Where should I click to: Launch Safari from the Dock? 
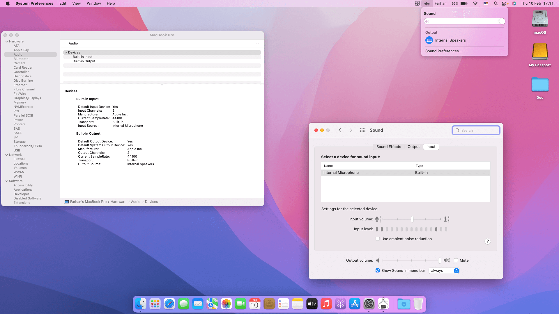pyautogui.click(x=169, y=304)
